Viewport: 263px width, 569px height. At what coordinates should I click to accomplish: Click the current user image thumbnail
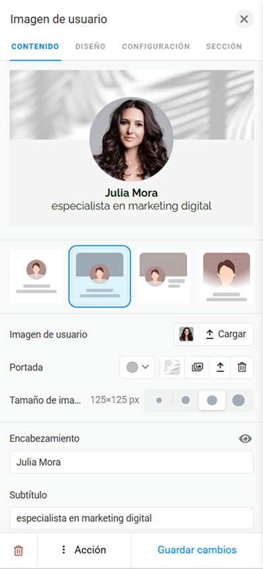point(186,334)
